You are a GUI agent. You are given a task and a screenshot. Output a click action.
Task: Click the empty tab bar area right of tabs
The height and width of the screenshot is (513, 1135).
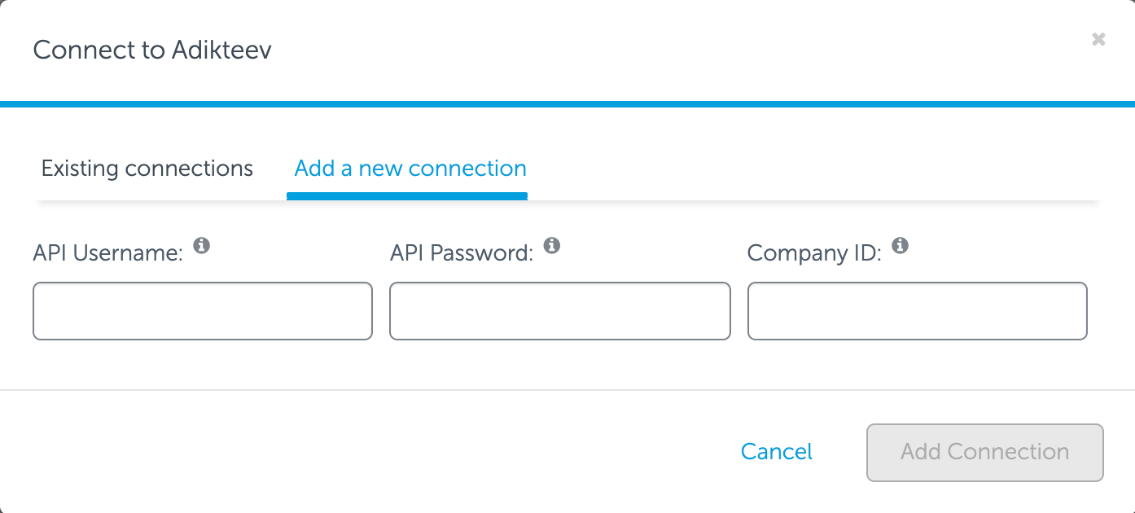(814, 169)
